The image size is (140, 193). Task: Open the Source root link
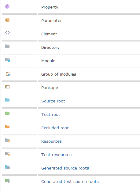pyautogui.click(x=53, y=101)
